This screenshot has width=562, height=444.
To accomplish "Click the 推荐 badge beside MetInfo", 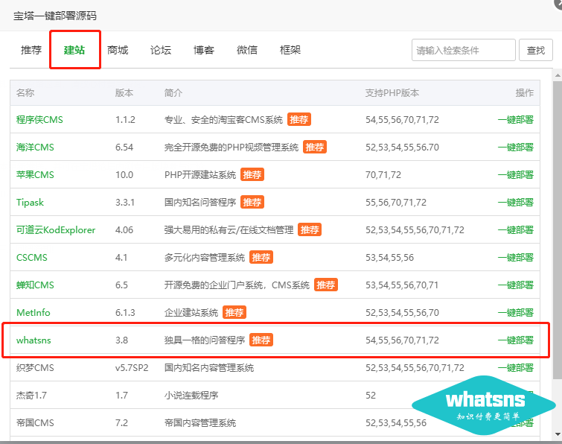I will point(234,313).
